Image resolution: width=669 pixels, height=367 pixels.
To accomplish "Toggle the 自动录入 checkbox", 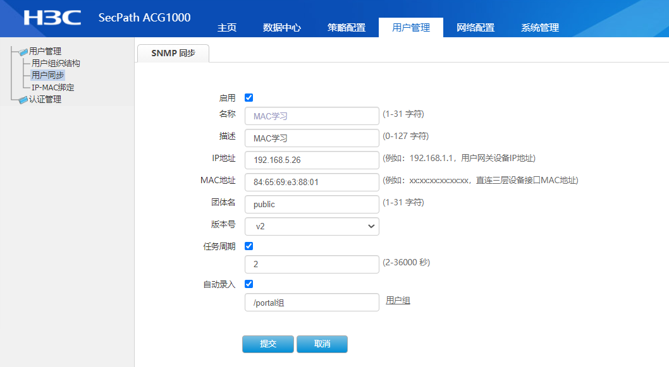I will pos(249,284).
